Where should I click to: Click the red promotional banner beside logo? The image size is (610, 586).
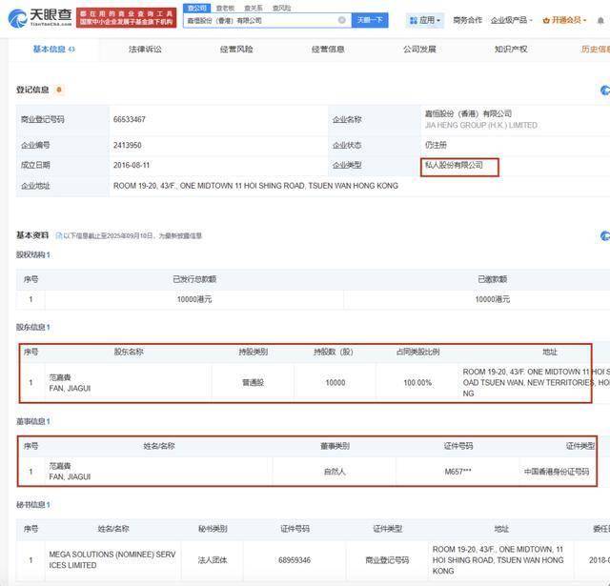pos(126,18)
